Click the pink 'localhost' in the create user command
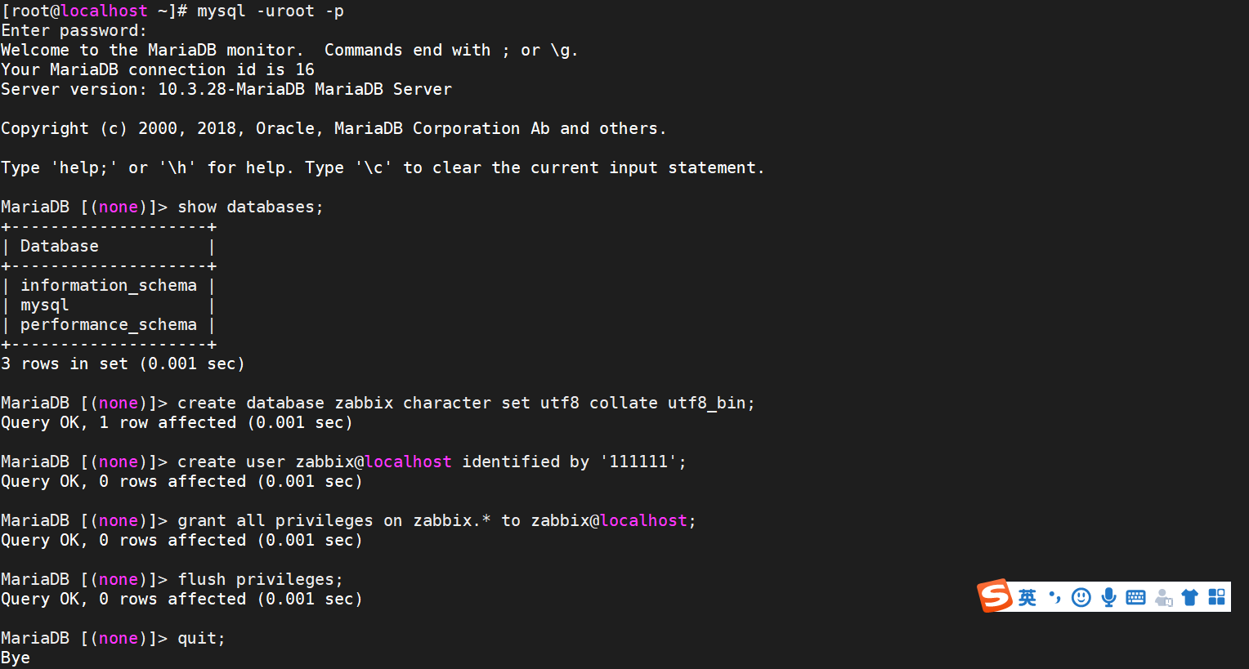 (x=408, y=462)
